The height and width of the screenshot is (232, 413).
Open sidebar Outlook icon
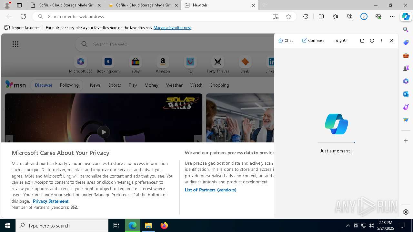coord(406,94)
